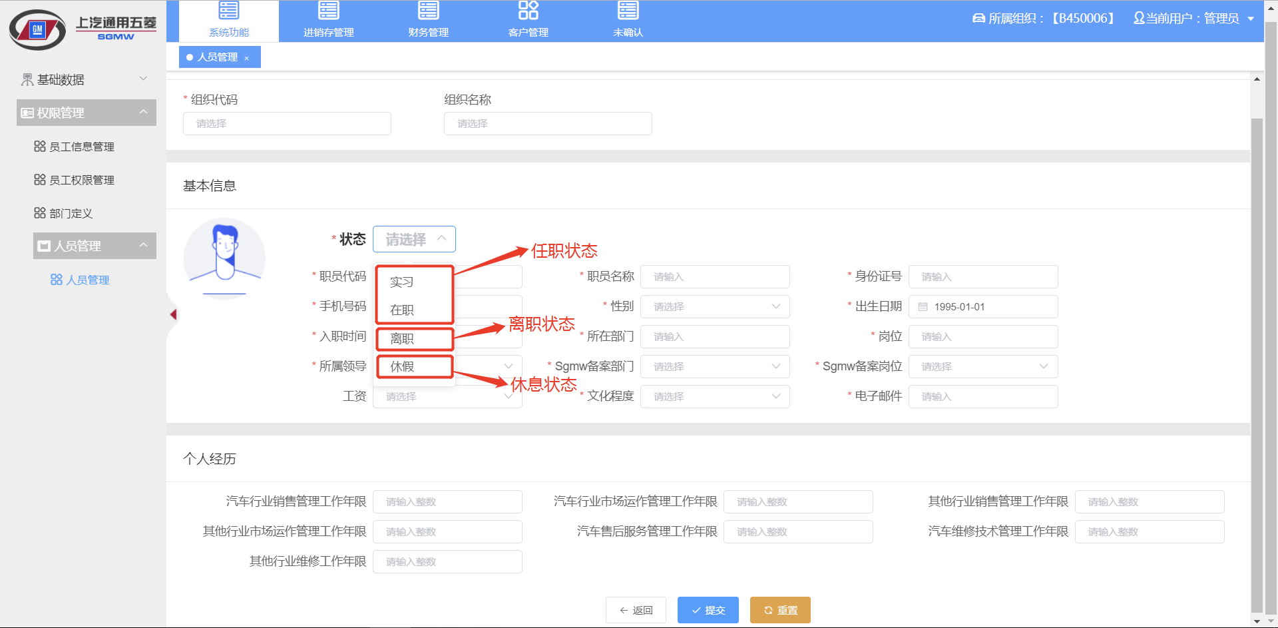Select 休假 in the status dropdown list
Viewport: 1278px width, 628px height.
pos(414,367)
